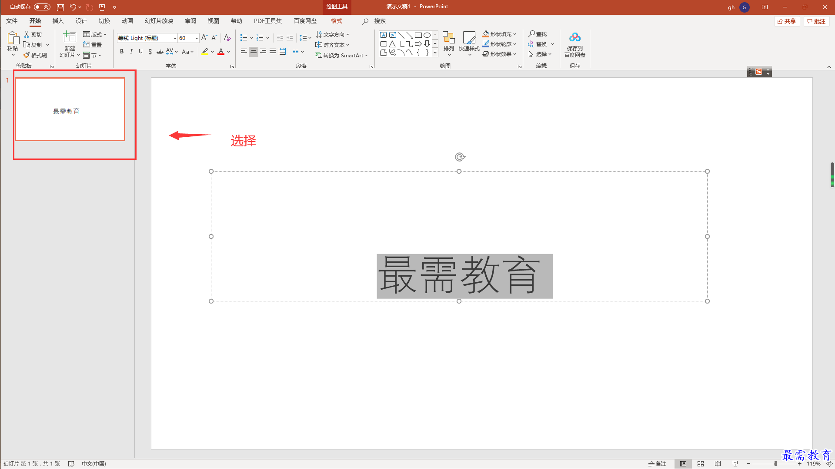The height and width of the screenshot is (469, 835).
Task: Decrease list indent level icon
Action: tap(280, 38)
